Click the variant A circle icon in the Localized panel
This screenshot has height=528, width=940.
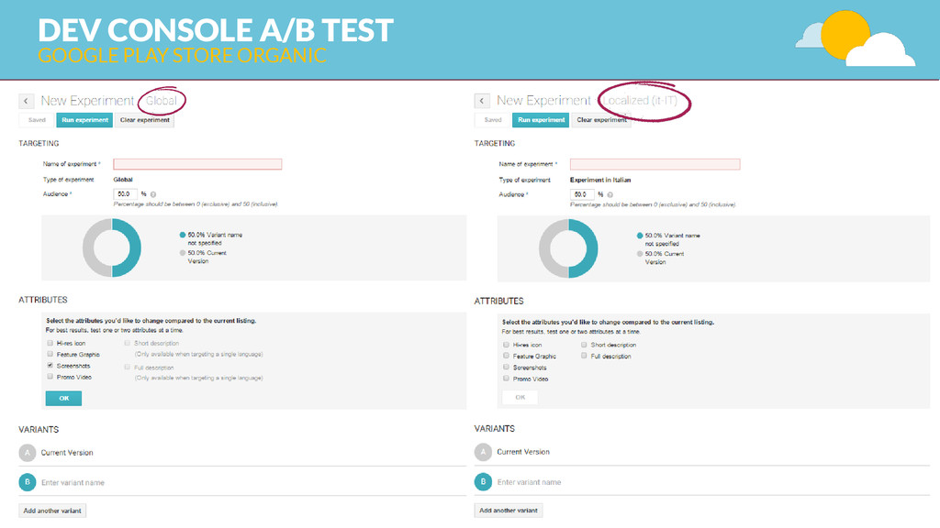pyautogui.click(x=483, y=452)
